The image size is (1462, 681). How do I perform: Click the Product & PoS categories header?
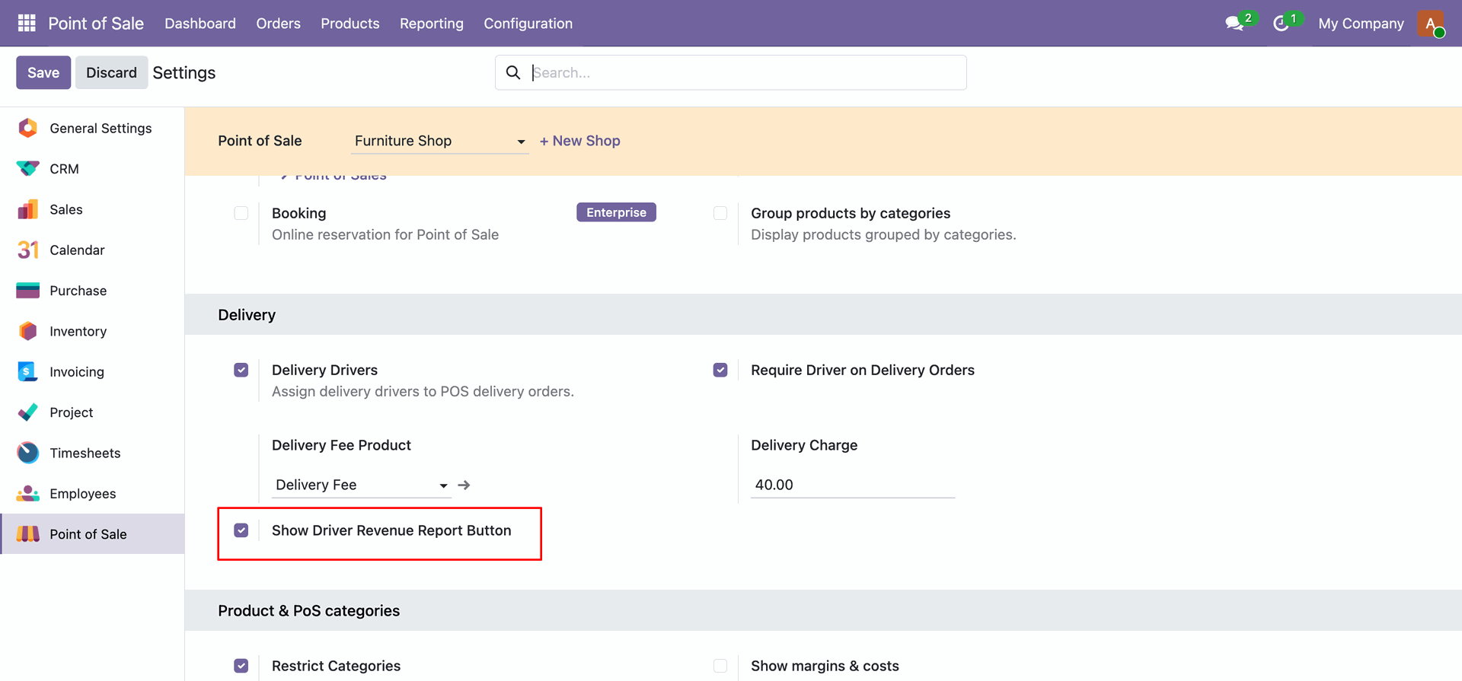[x=308, y=611]
